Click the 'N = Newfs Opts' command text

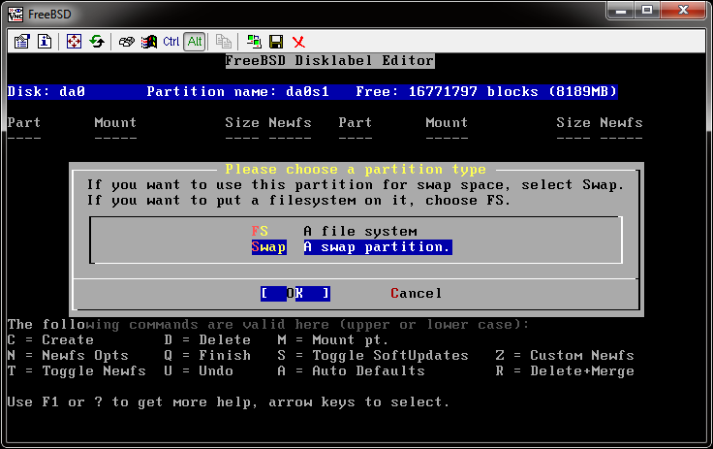pyautogui.click(x=68, y=355)
